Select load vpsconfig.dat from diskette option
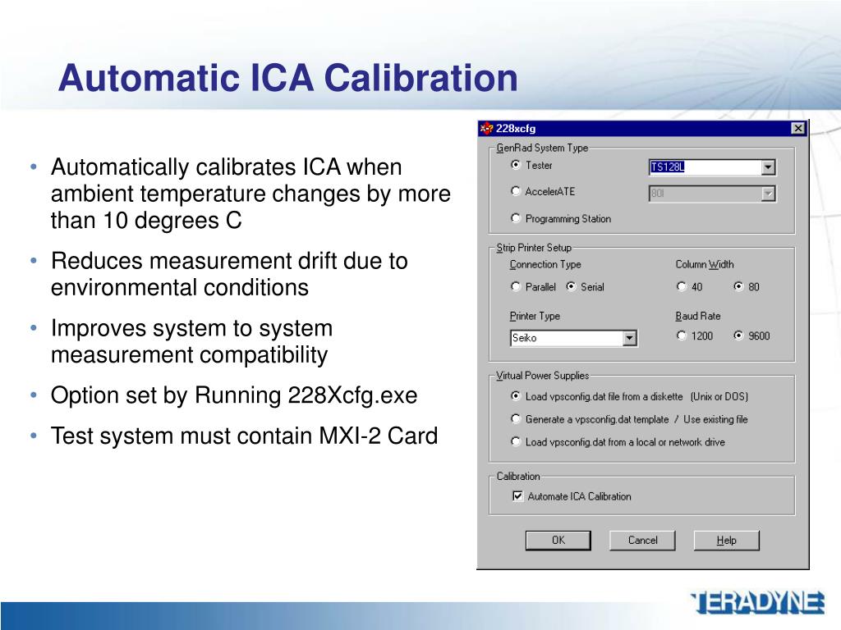Viewport: 841px width, 630px height. pyautogui.click(x=516, y=396)
